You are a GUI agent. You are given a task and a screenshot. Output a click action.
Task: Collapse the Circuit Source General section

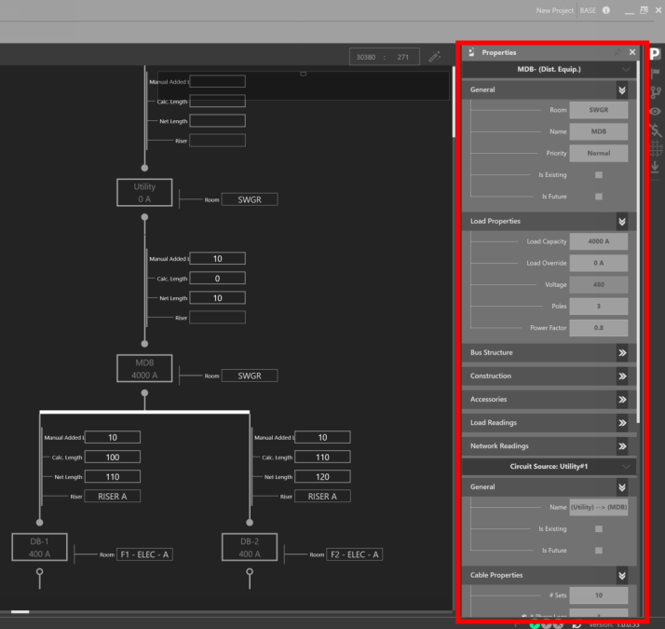coord(622,487)
